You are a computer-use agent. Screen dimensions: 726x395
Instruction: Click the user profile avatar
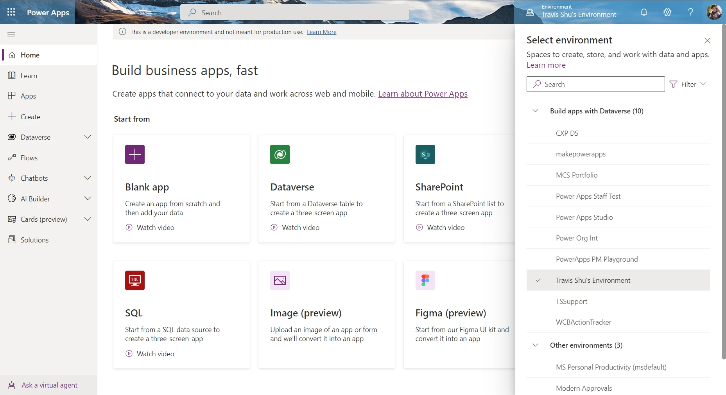click(714, 12)
